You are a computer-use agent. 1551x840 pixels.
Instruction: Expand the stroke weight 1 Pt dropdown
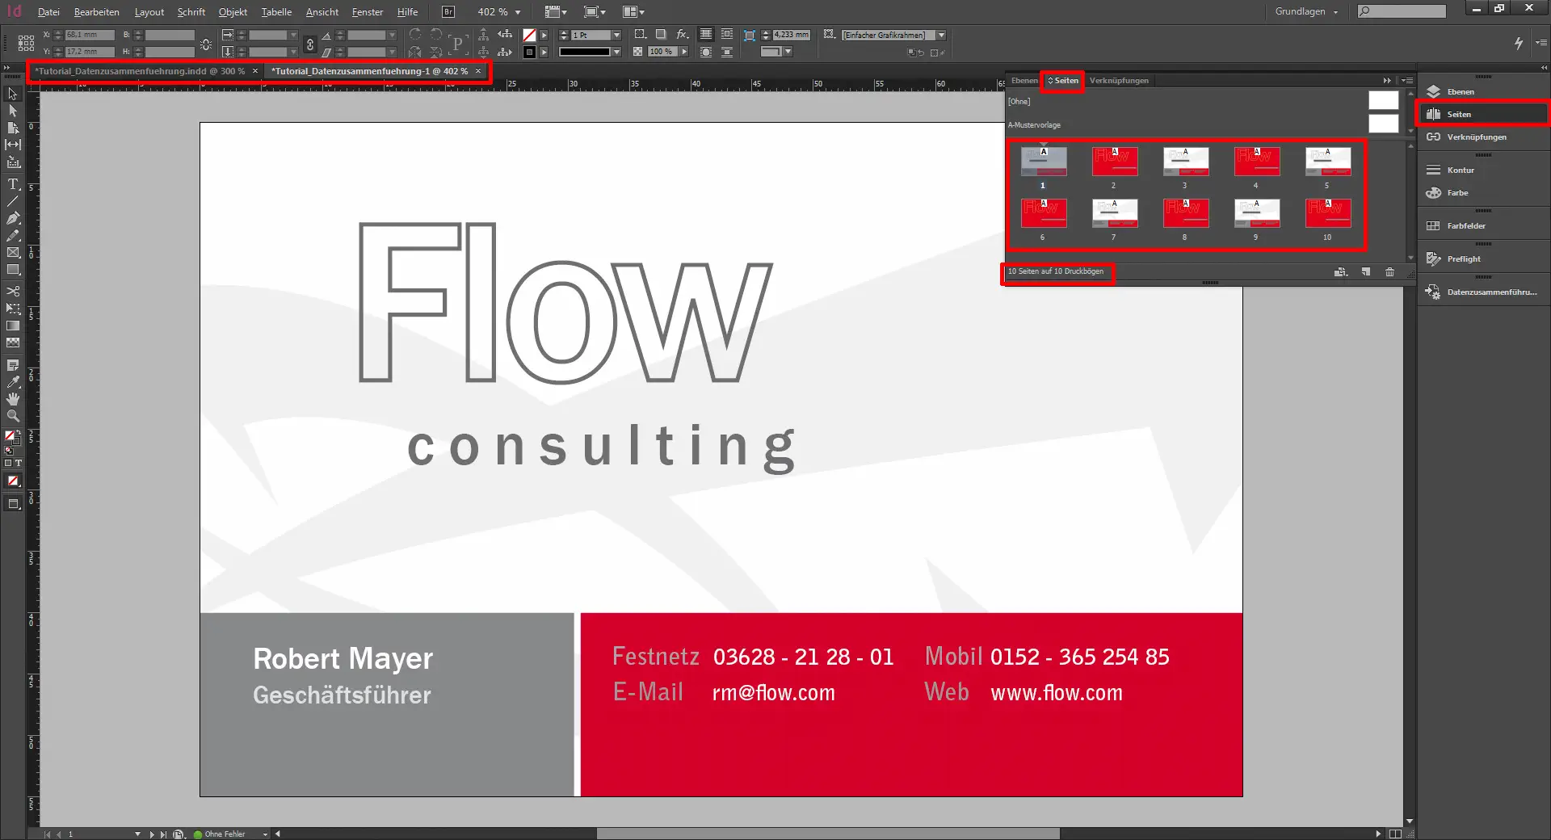coord(616,36)
